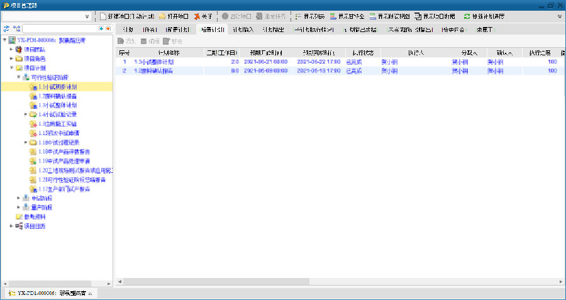Open the top-left combo box dropdown chevron
Viewport: 566px width, 300px height.
tap(87, 16)
